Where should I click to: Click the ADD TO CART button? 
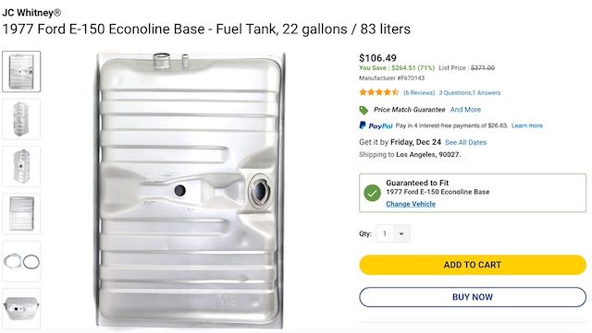(x=473, y=265)
